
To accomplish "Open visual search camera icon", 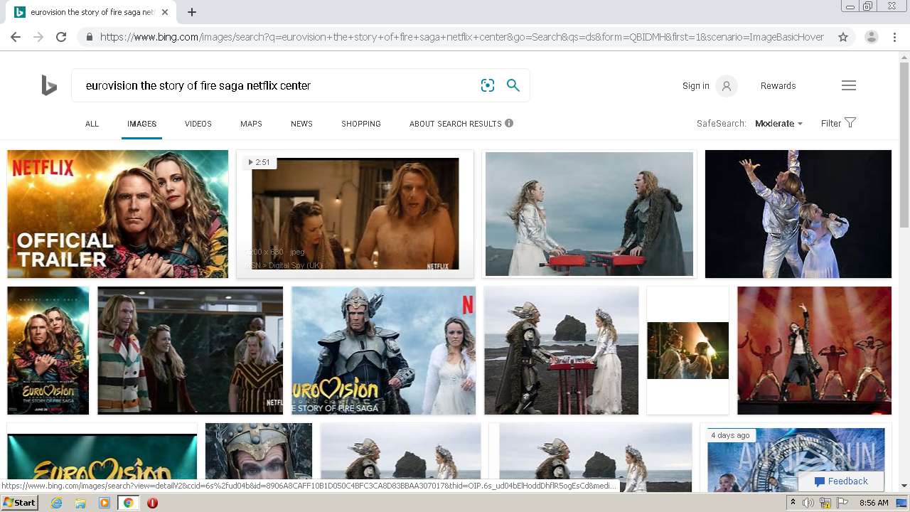I will [x=488, y=85].
